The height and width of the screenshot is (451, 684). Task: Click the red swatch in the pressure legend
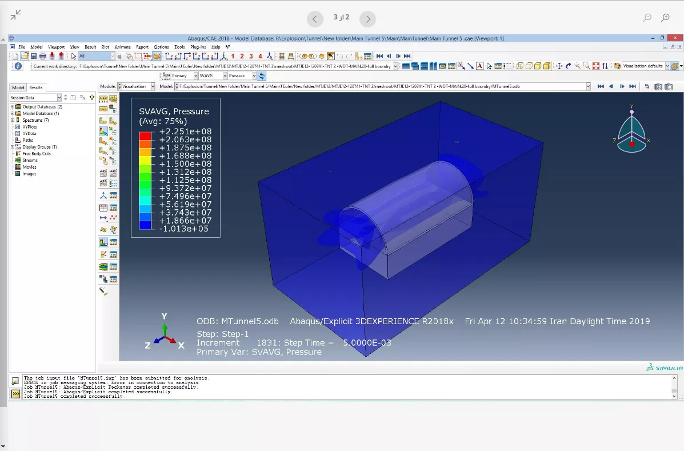pos(145,135)
